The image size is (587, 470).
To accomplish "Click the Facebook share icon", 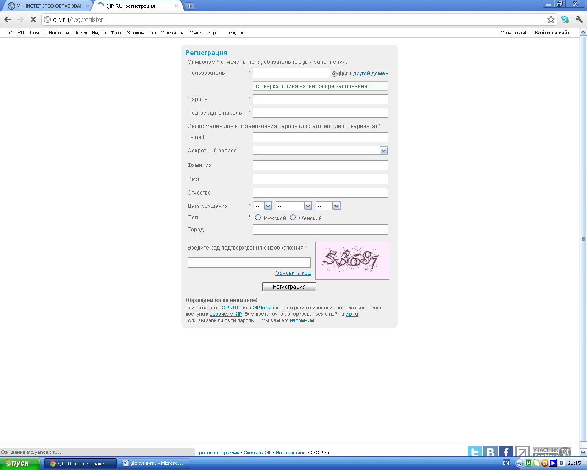I will [x=506, y=452].
